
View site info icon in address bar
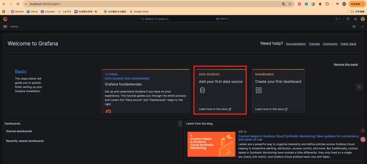26,4
